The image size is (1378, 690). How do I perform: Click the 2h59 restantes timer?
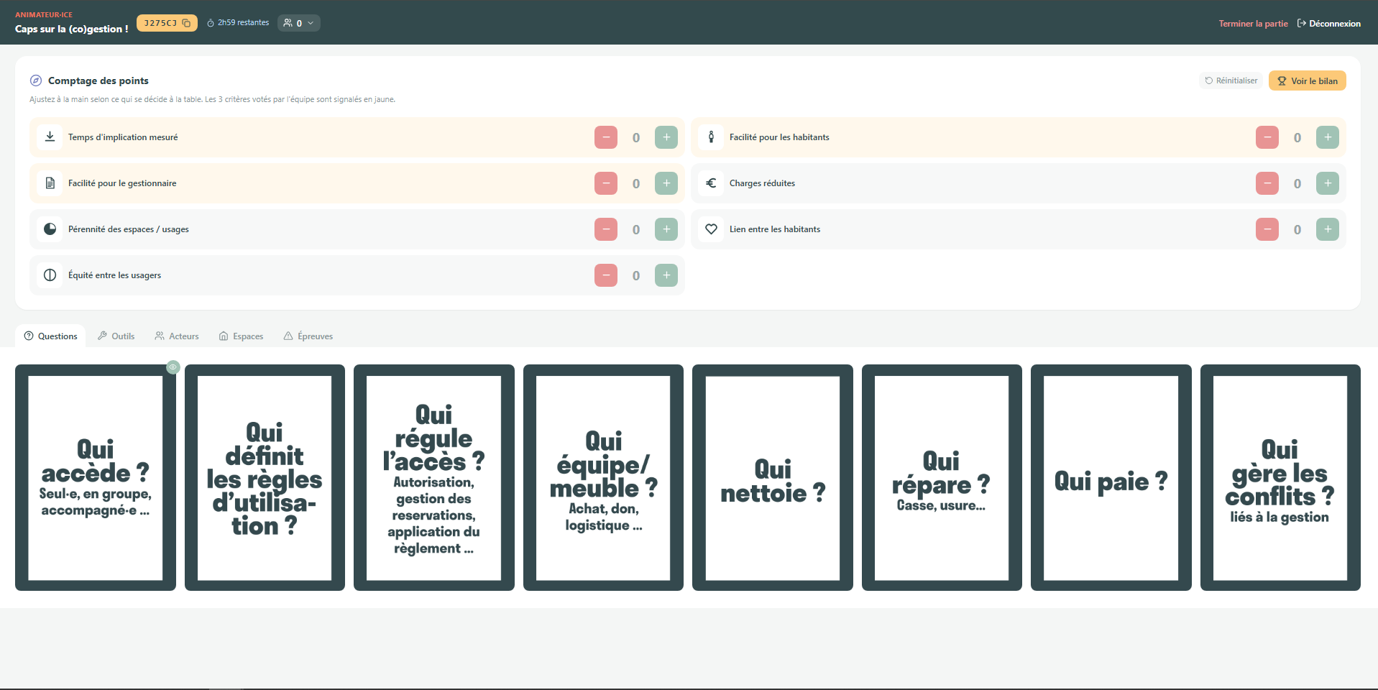click(238, 23)
